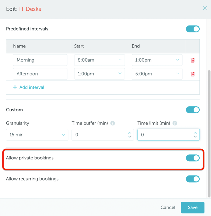Turn off Allow private bookings
The height and width of the screenshot is (216, 211).
pyautogui.click(x=193, y=158)
